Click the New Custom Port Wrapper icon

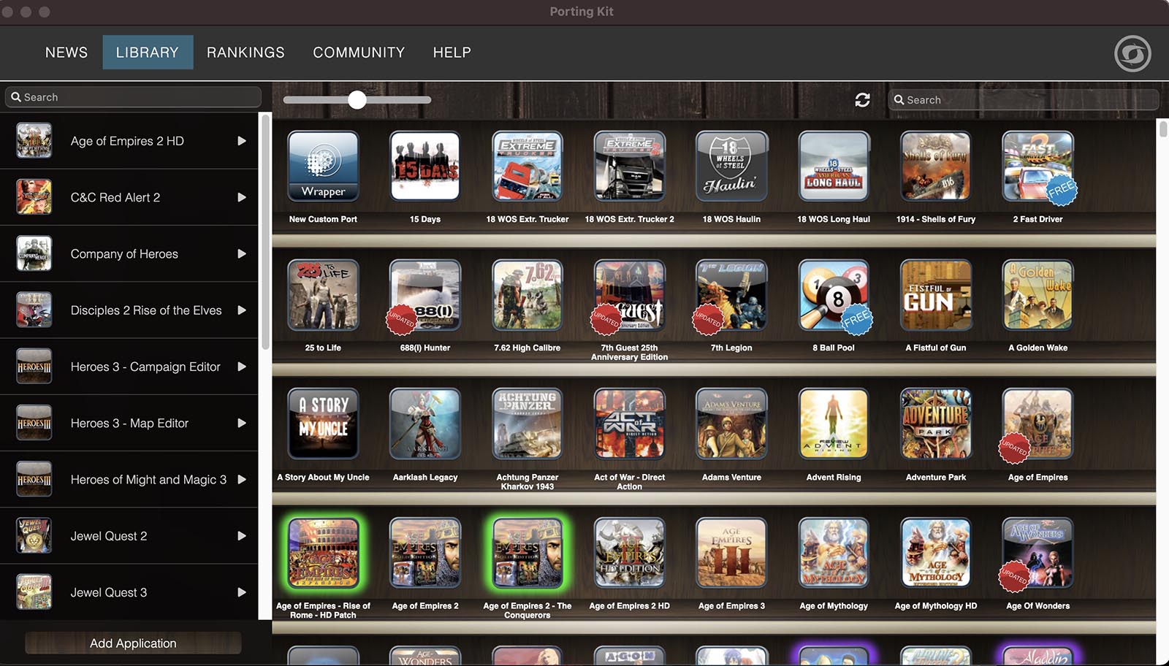[x=323, y=166]
